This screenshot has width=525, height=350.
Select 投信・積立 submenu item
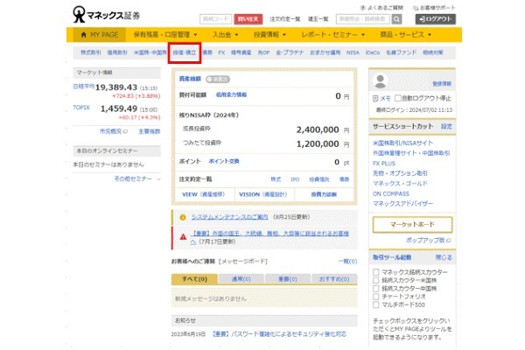pyautogui.click(x=185, y=52)
